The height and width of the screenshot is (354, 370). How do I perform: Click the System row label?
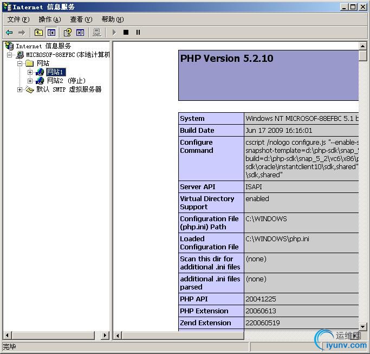192,119
